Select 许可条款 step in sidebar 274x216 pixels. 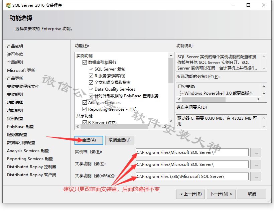[15, 55]
